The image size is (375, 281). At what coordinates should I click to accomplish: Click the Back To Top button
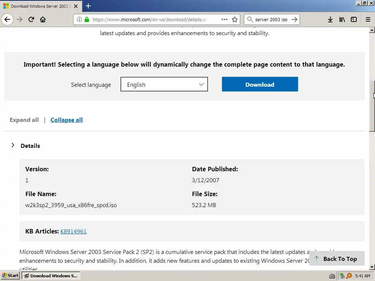[x=337, y=259]
